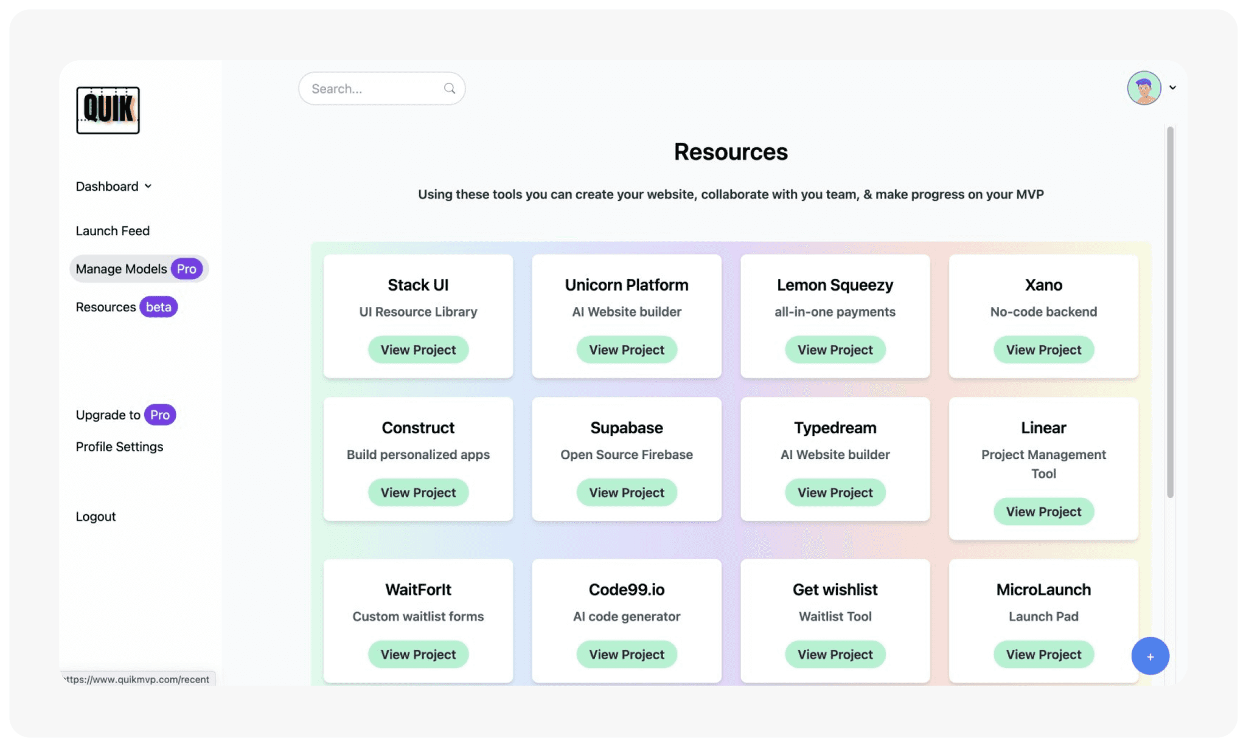This screenshot has height=747, width=1246.
Task: Click the Pro badge beside Manage Models
Action: coord(186,269)
